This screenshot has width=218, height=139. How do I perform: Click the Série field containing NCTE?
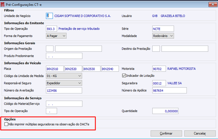point(163,29)
